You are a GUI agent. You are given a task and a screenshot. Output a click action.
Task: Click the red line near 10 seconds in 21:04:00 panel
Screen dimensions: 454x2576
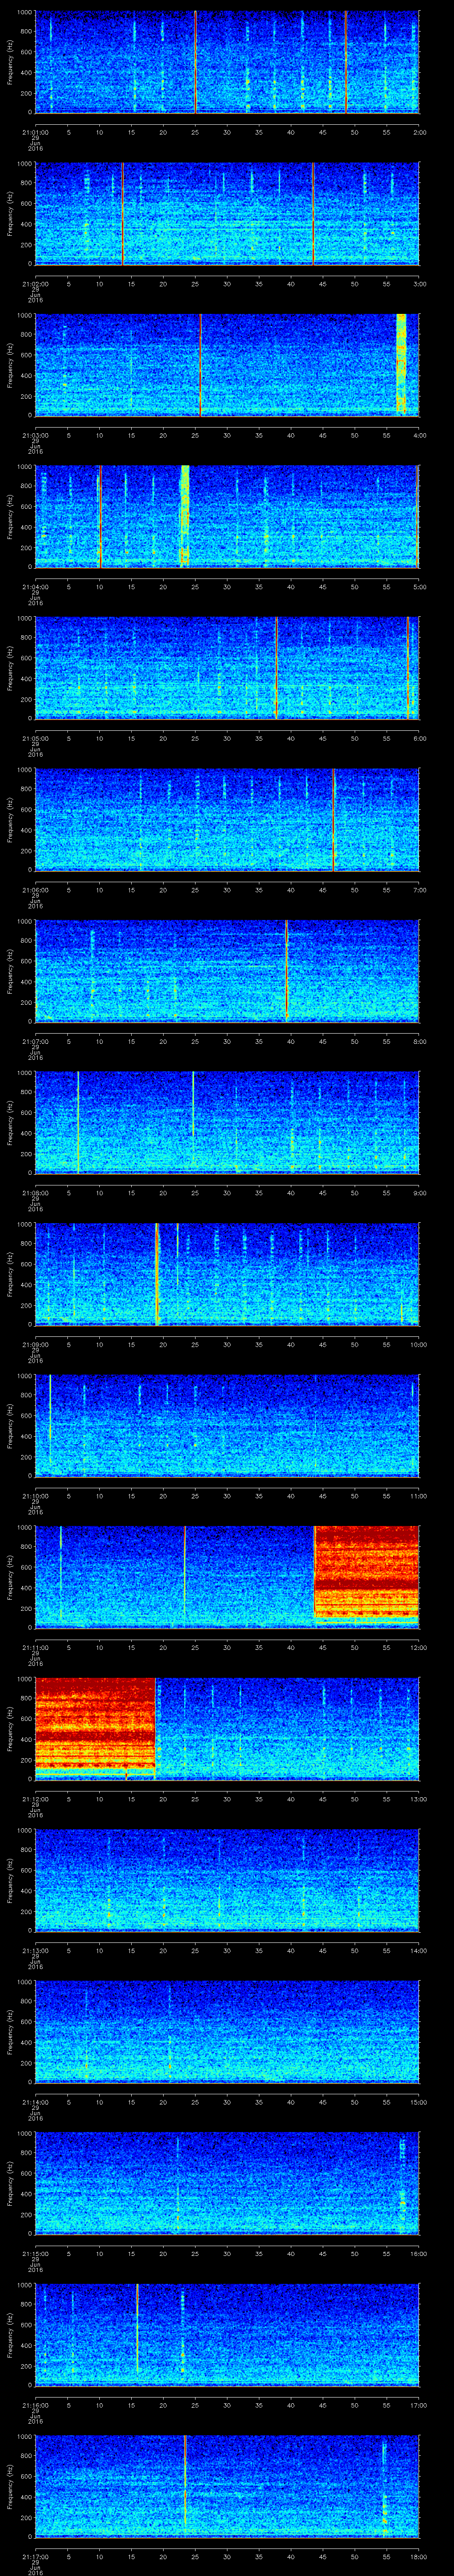pyautogui.click(x=100, y=516)
